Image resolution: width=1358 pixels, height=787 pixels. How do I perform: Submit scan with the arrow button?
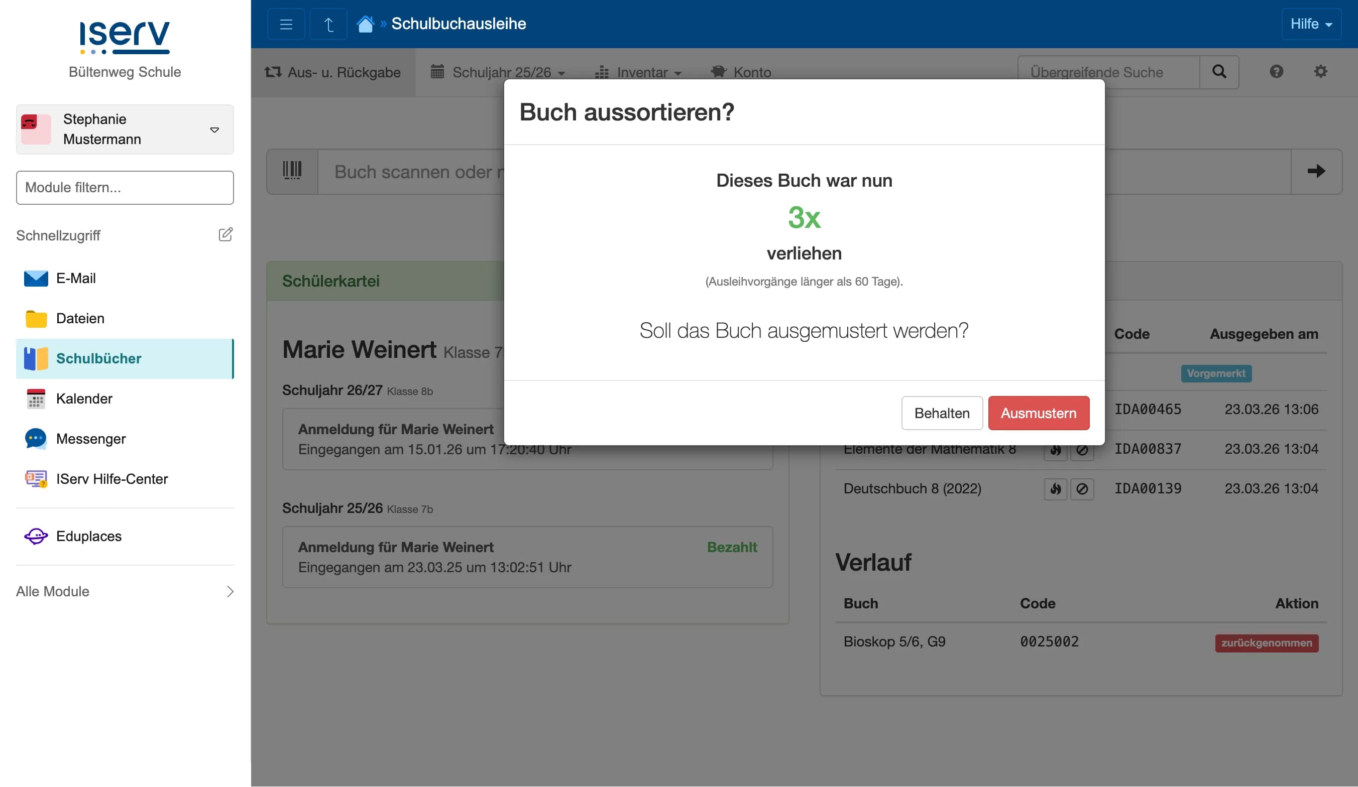(x=1316, y=171)
